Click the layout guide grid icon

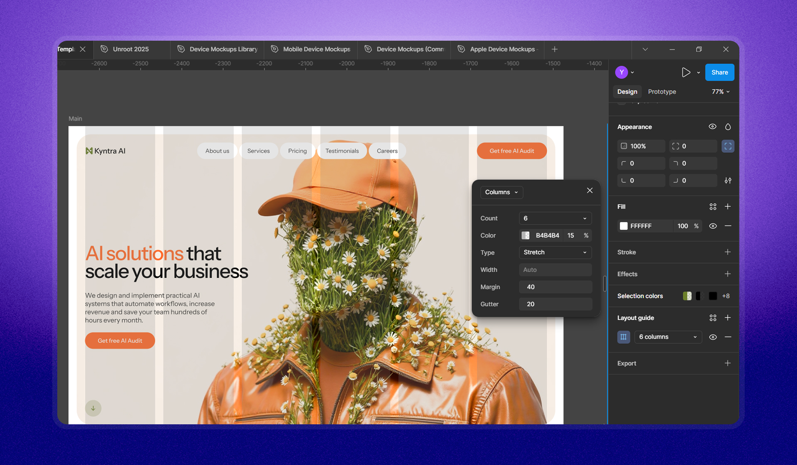pyautogui.click(x=623, y=337)
